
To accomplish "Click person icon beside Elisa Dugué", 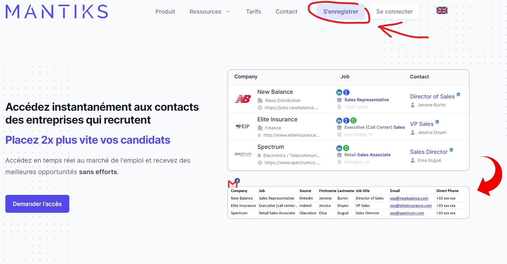I will point(413,160).
